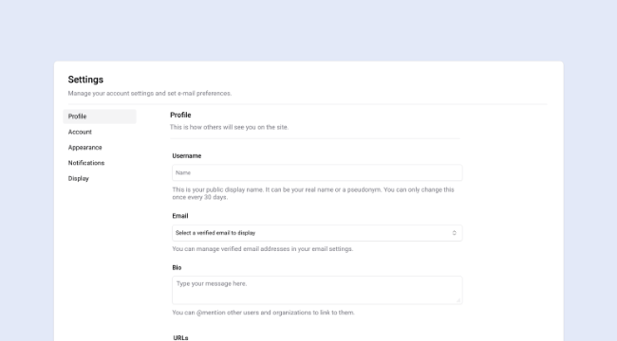Click the @mention helper text below Bio
Viewport: 617px width, 341px height.
point(263,313)
